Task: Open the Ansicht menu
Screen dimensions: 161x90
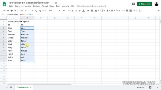Action: pyautogui.click(x=28, y=6)
